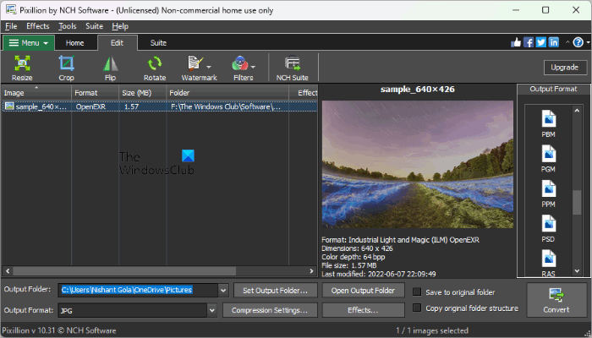The image size is (592, 338).
Task: Click the file list horizontal scrollbar
Action: 124,271
